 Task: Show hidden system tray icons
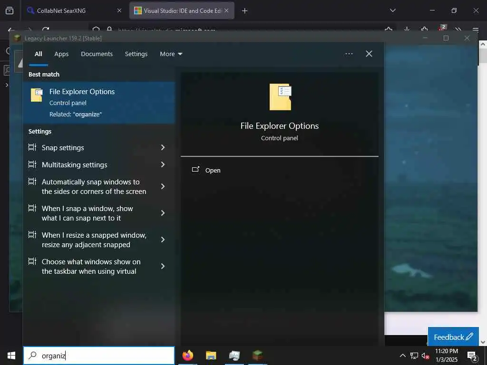click(x=402, y=355)
